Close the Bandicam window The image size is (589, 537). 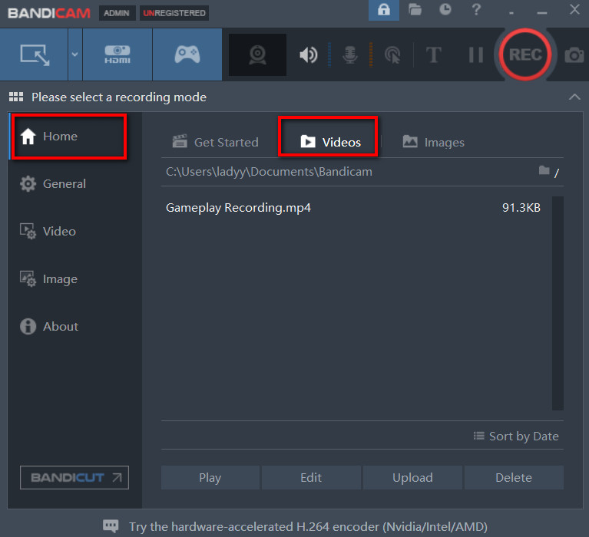tap(574, 9)
